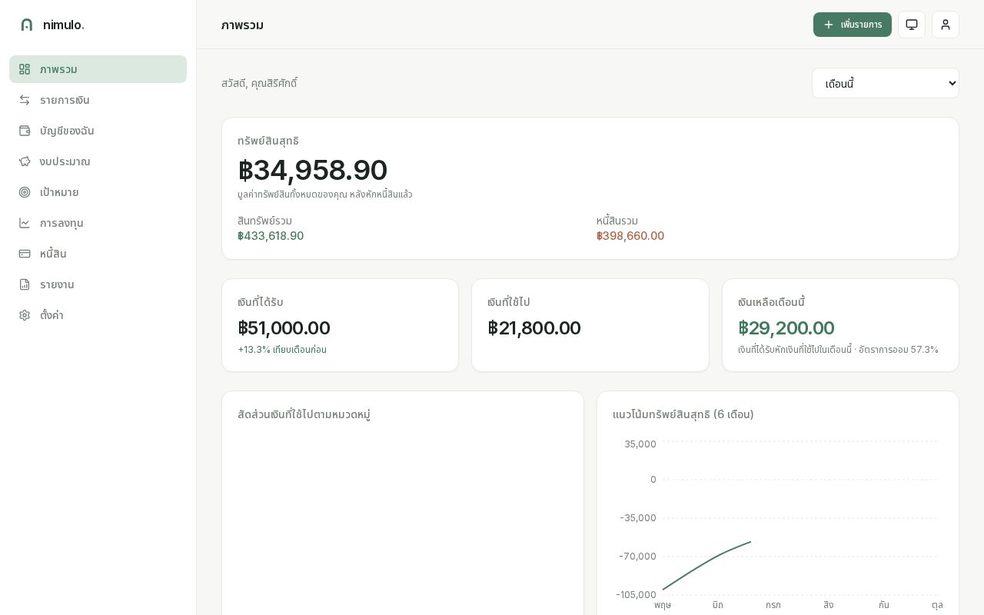Click the การลงทุน line chart icon
This screenshot has width=984, height=615.
point(25,223)
